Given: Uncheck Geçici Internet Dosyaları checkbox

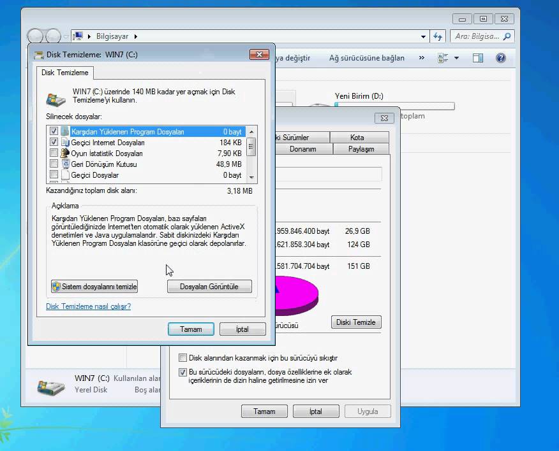Looking at the screenshot, I should click(54, 142).
